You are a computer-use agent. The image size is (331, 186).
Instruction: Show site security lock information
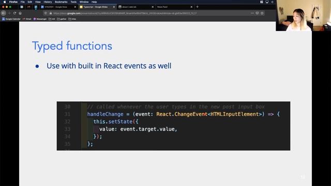pyautogui.click(x=51, y=13)
